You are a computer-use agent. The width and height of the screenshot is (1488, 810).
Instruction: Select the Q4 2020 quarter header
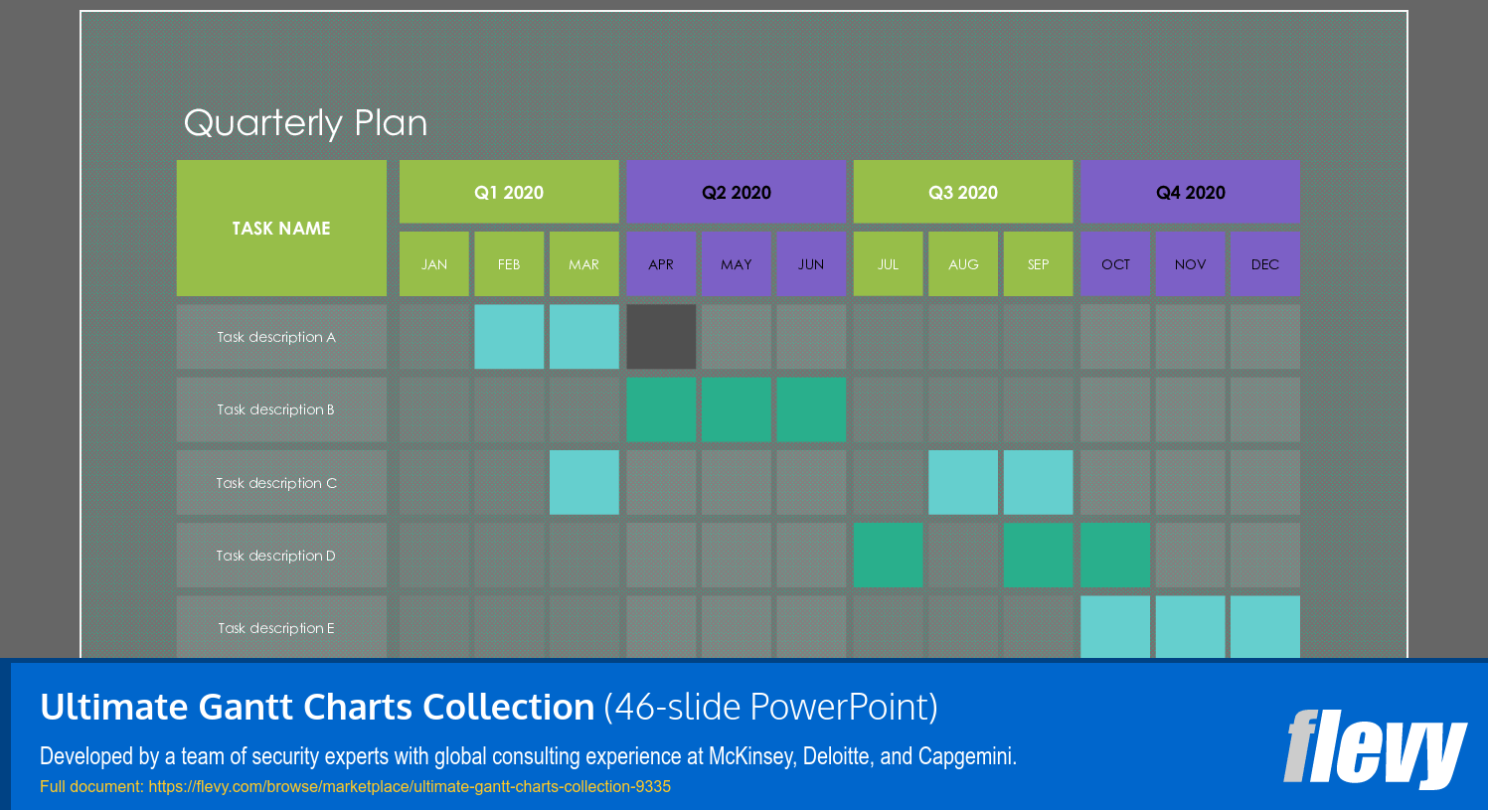[x=1190, y=192]
